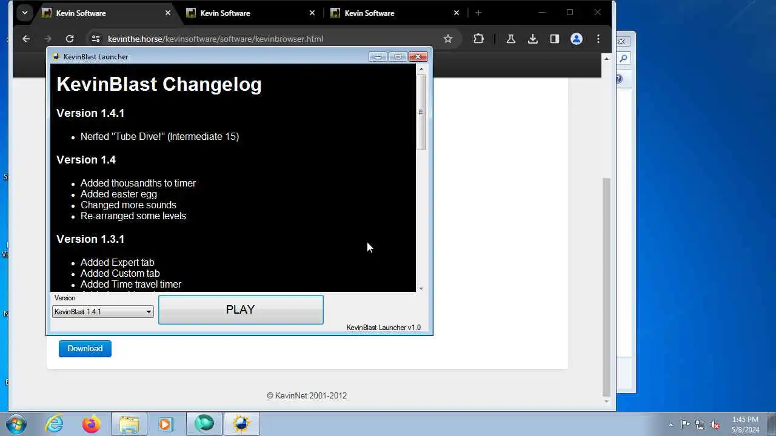
Task: Open the taskbar clock and date
Action: [745, 424]
